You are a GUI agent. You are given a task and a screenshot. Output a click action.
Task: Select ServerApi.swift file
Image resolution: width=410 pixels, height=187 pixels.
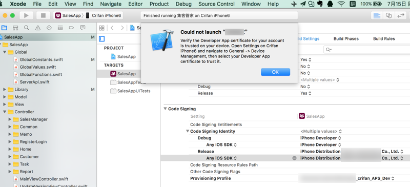pyautogui.click(x=34, y=82)
